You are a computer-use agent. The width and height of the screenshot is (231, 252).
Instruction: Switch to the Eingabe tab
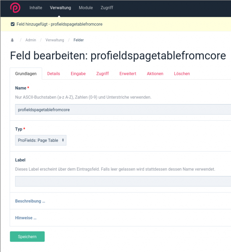(x=78, y=74)
